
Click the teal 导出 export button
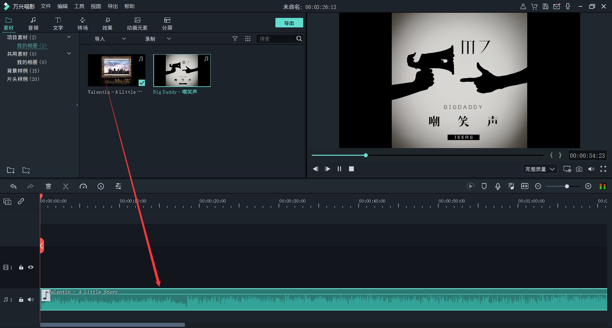[x=289, y=23]
